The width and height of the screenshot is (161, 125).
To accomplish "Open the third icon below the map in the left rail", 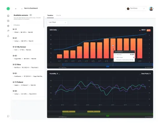I will click(8, 26).
